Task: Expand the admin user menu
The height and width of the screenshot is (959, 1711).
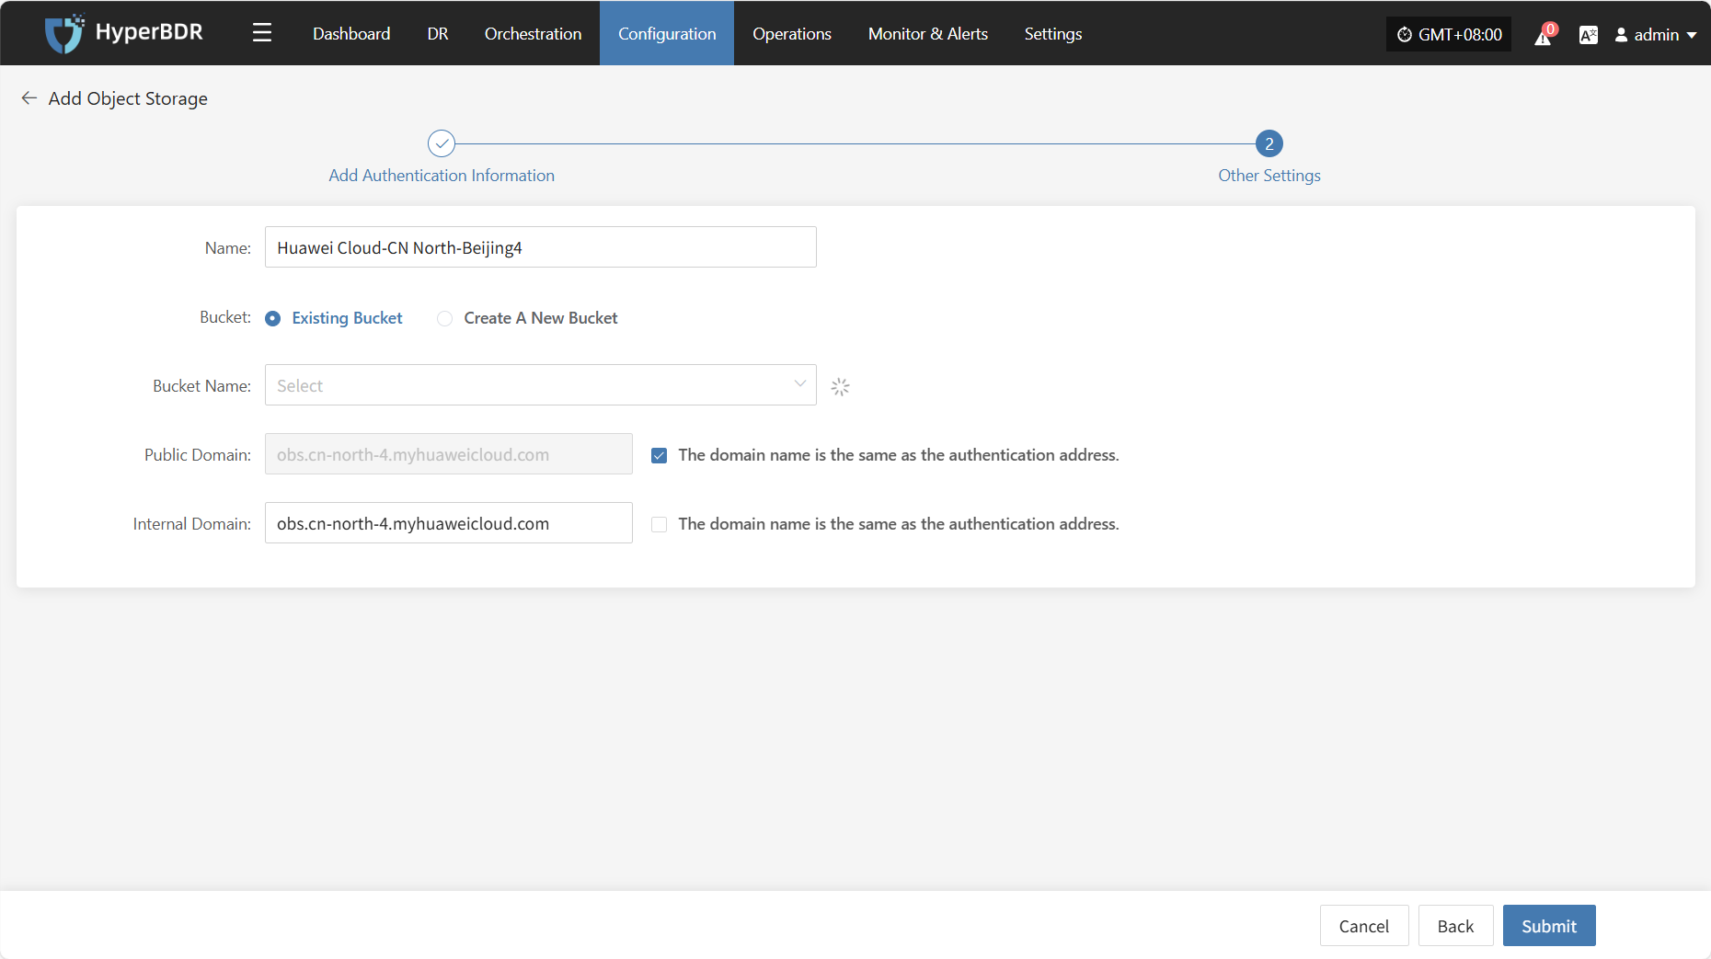Action: (1656, 35)
